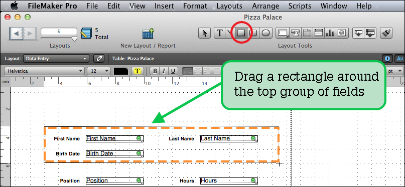Select the Birth Date field

tap(115, 154)
